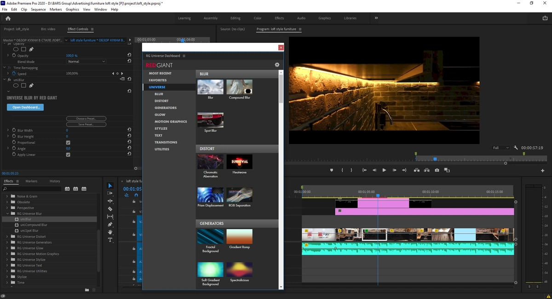
Task: Switch to Color workspace tab
Action: [x=258, y=18]
